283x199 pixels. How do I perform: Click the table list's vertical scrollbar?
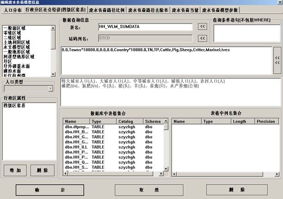click(165, 148)
